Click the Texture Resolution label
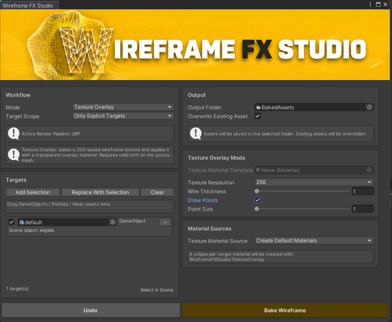This screenshot has height=322, width=392. (x=211, y=182)
